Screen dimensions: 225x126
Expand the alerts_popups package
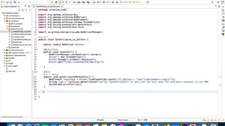point(7,23)
